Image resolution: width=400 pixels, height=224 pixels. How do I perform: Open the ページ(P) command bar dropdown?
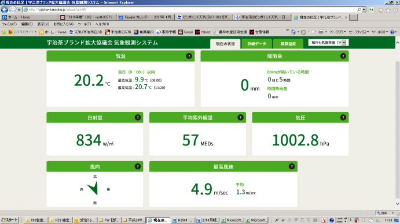coord(337,32)
